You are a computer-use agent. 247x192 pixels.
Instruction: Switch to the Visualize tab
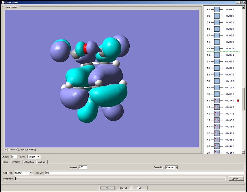click(16, 162)
